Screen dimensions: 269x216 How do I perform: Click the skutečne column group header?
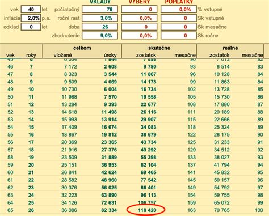pyautogui.click(x=159, y=48)
